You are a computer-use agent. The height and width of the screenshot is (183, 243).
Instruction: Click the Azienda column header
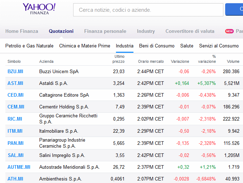[46, 61]
